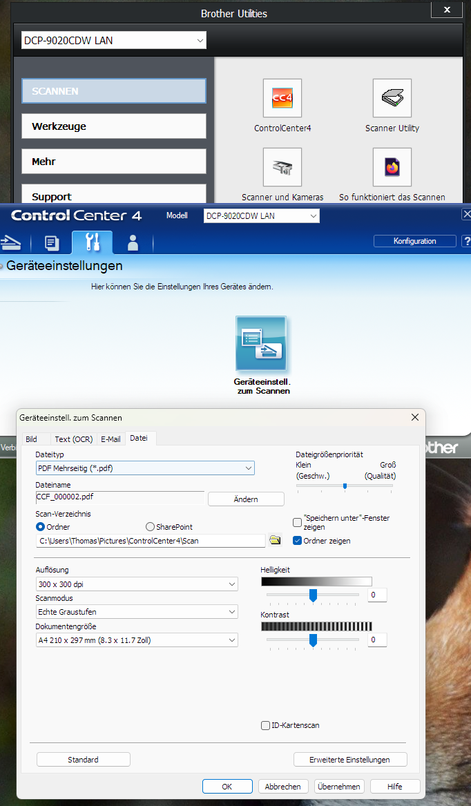Apply changes with Übernehmen
The height and width of the screenshot is (806, 471).
pyautogui.click(x=339, y=787)
